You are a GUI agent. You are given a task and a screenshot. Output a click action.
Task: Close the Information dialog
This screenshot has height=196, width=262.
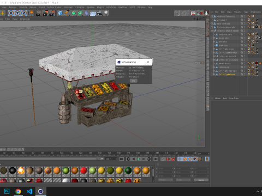pos(148,62)
